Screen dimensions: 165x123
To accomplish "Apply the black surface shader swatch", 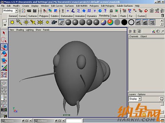I will coord(124,22).
